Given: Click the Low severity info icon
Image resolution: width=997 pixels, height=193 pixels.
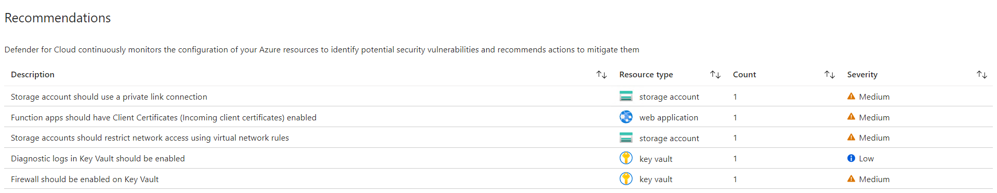Looking at the screenshot, I should (851, 158).
